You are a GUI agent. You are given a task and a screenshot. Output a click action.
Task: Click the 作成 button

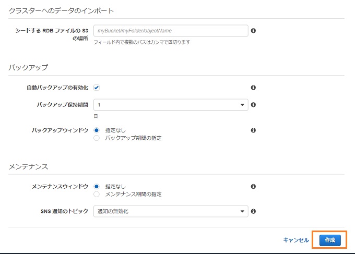point(330,240)
